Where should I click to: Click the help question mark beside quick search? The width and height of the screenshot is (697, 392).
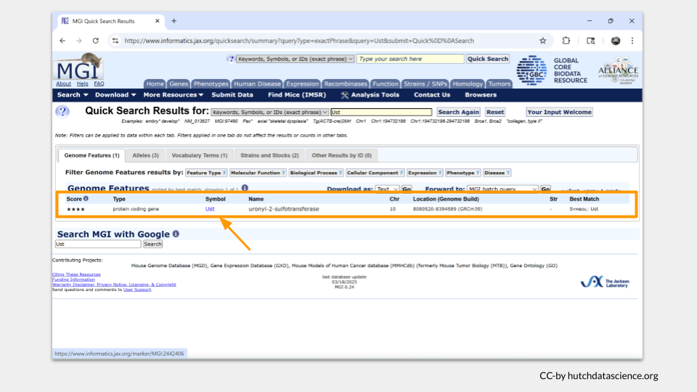[x=231, y=59]
